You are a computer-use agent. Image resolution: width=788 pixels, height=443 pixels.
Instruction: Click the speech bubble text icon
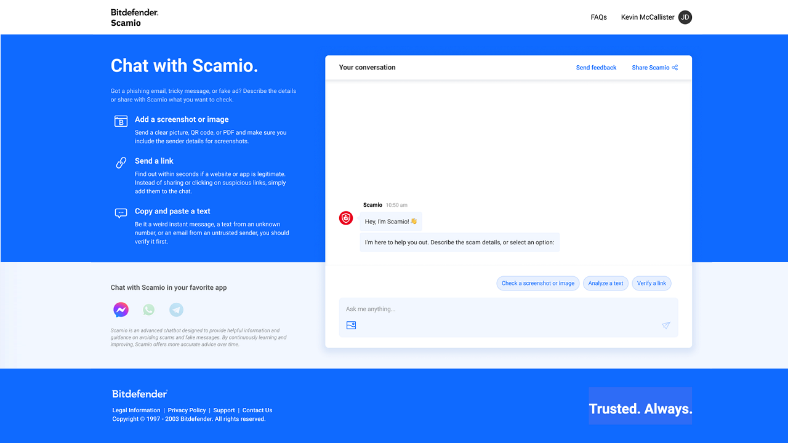tap(121, 214)
